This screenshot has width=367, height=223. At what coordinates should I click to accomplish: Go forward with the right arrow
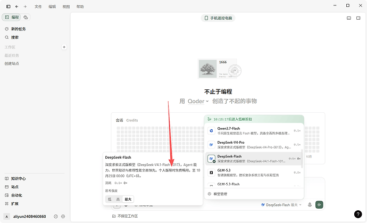(25, 6)
